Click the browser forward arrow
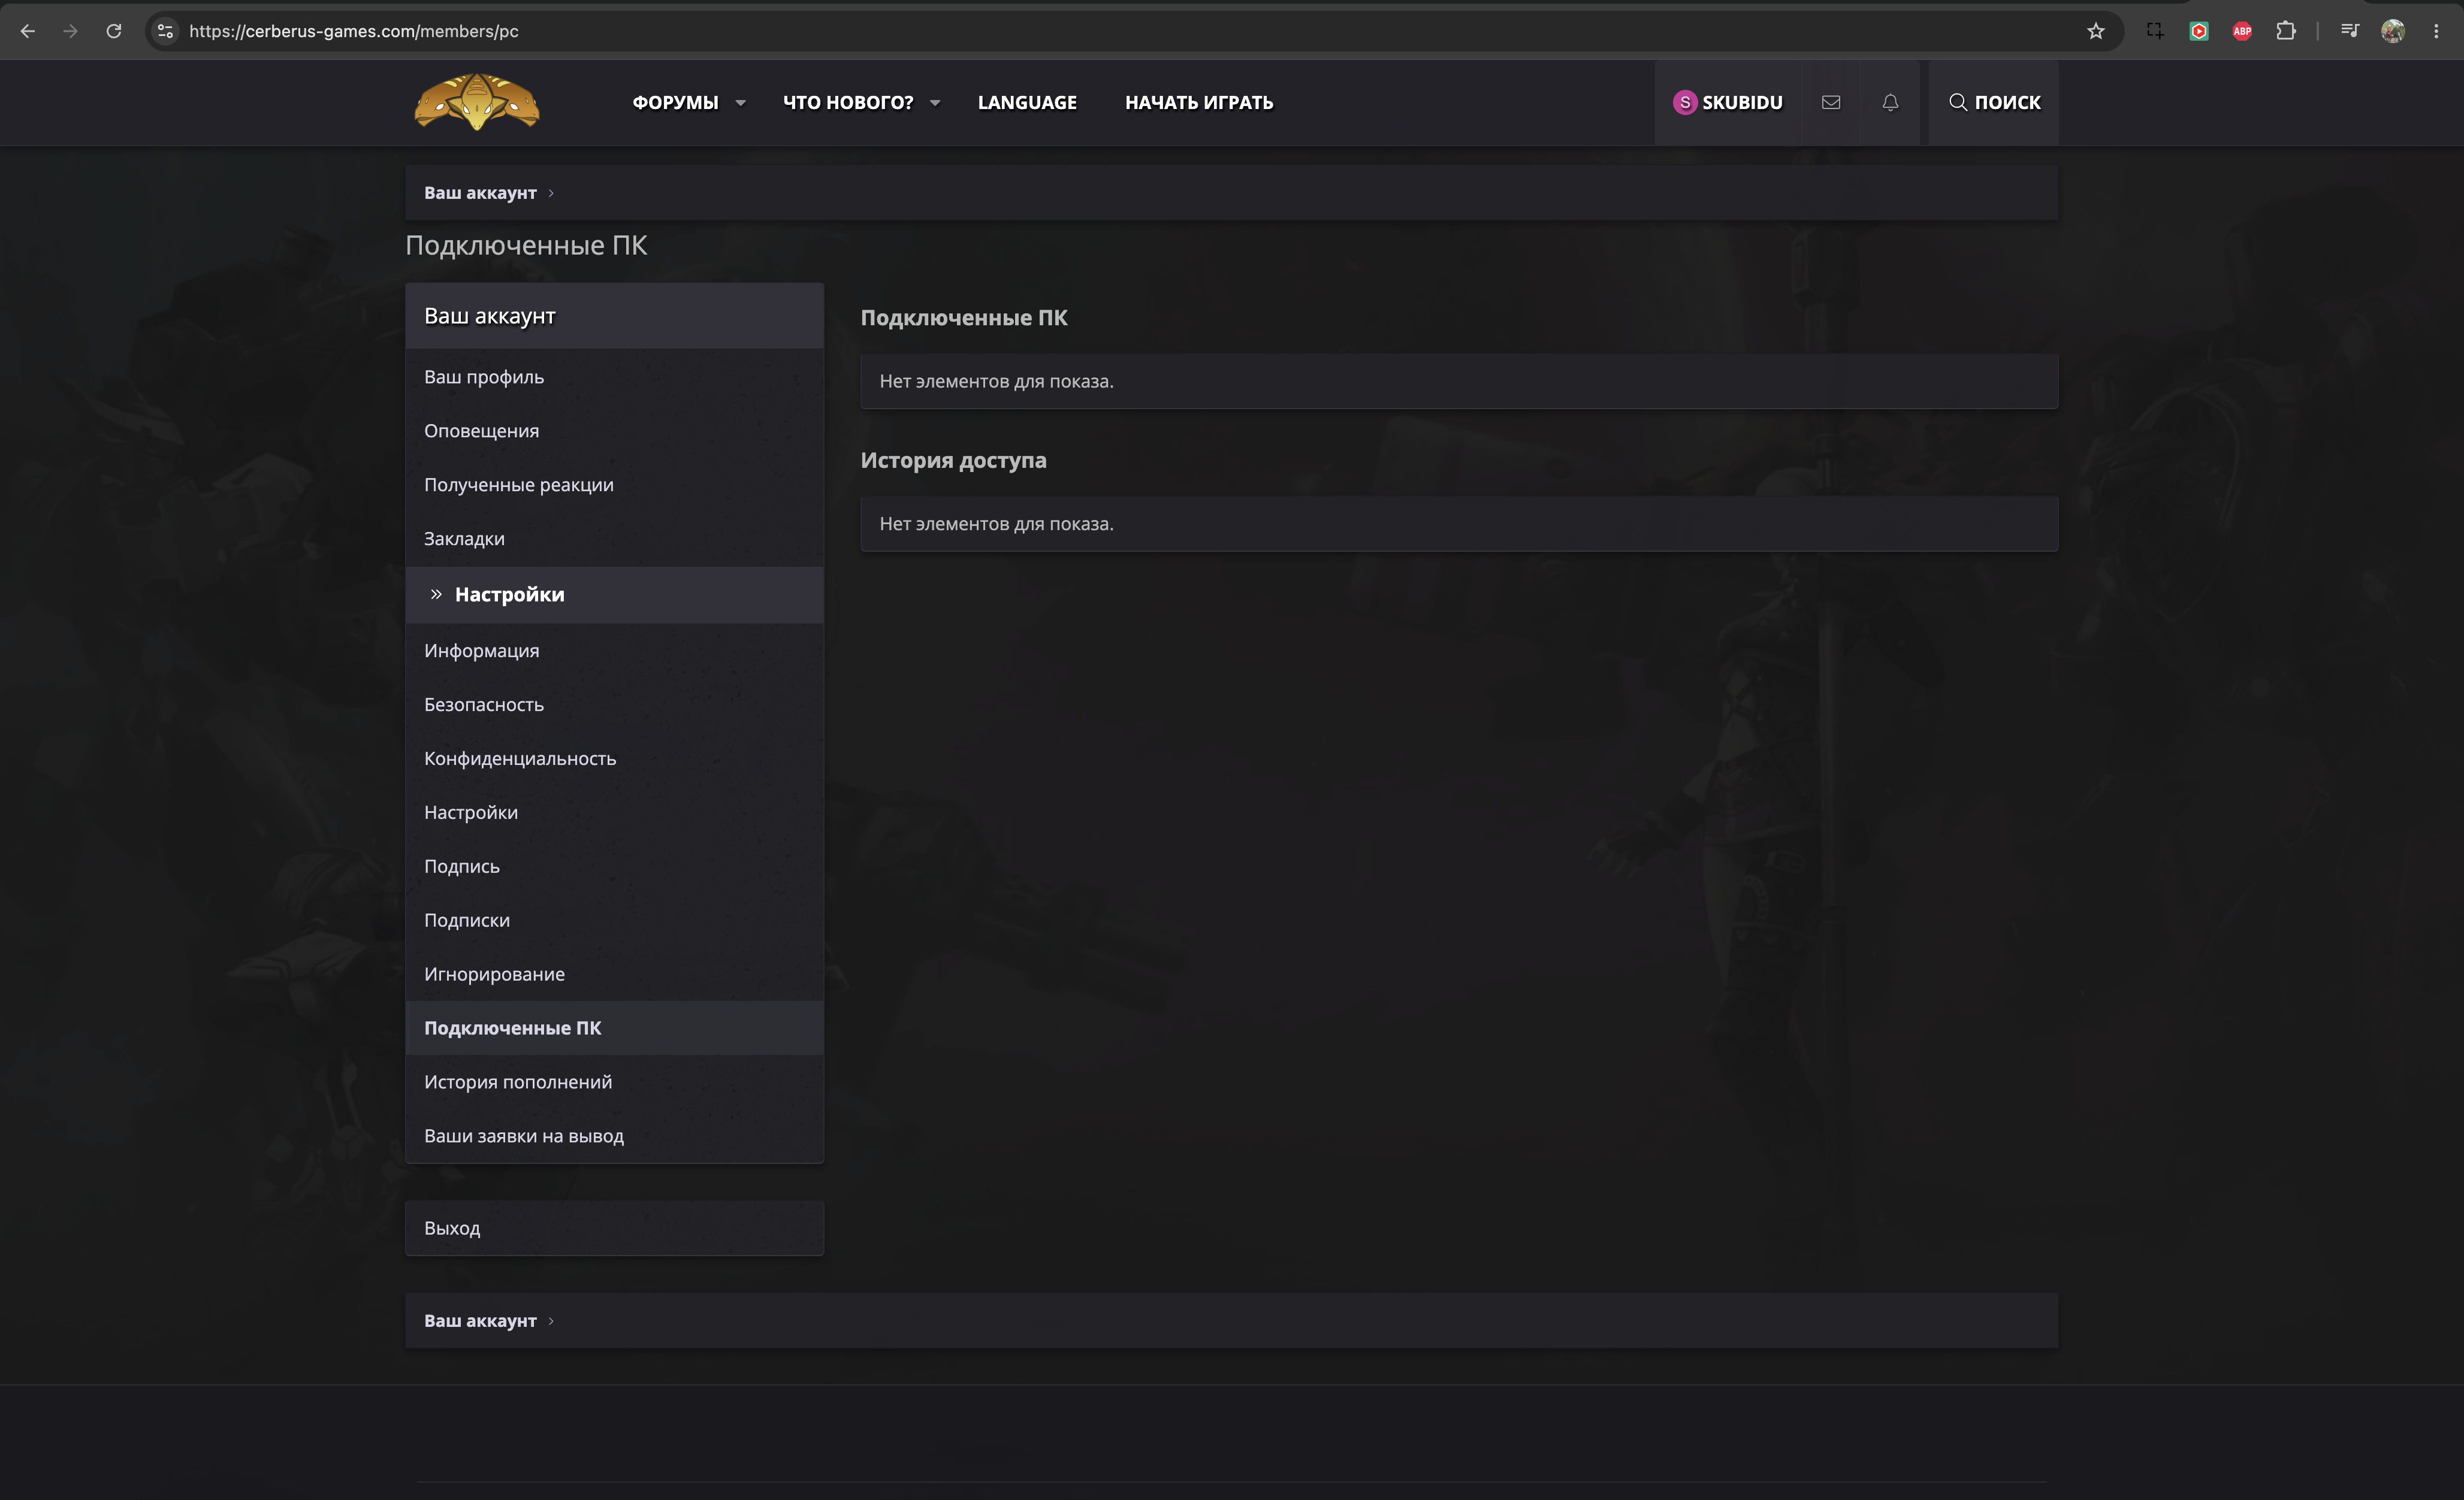This screenshot has height=1500, width=2464. click(x=70, y=31)
